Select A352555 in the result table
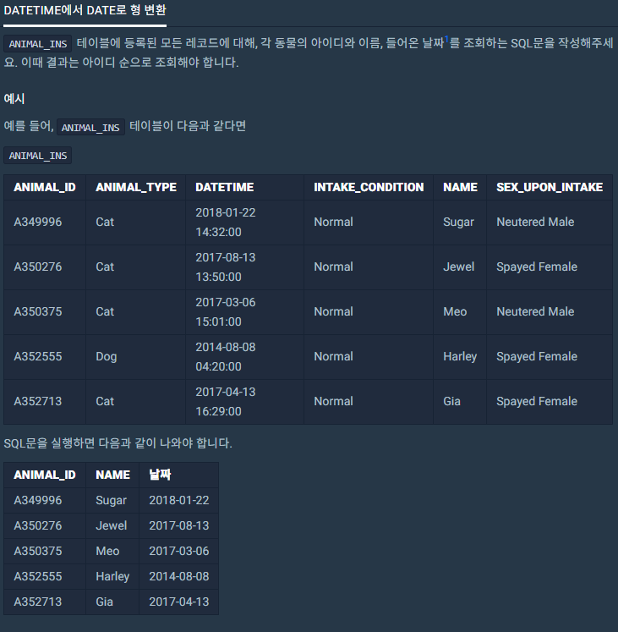Image resolution: width=618 pixels, height=632 pixels. (x=38, y=577)
